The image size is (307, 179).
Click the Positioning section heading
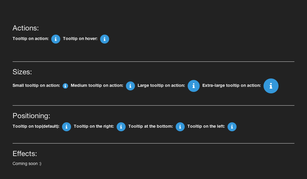pos(31,116)
